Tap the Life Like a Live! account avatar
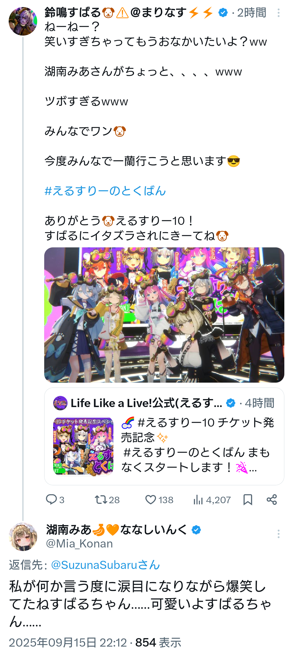 (60, 403)
